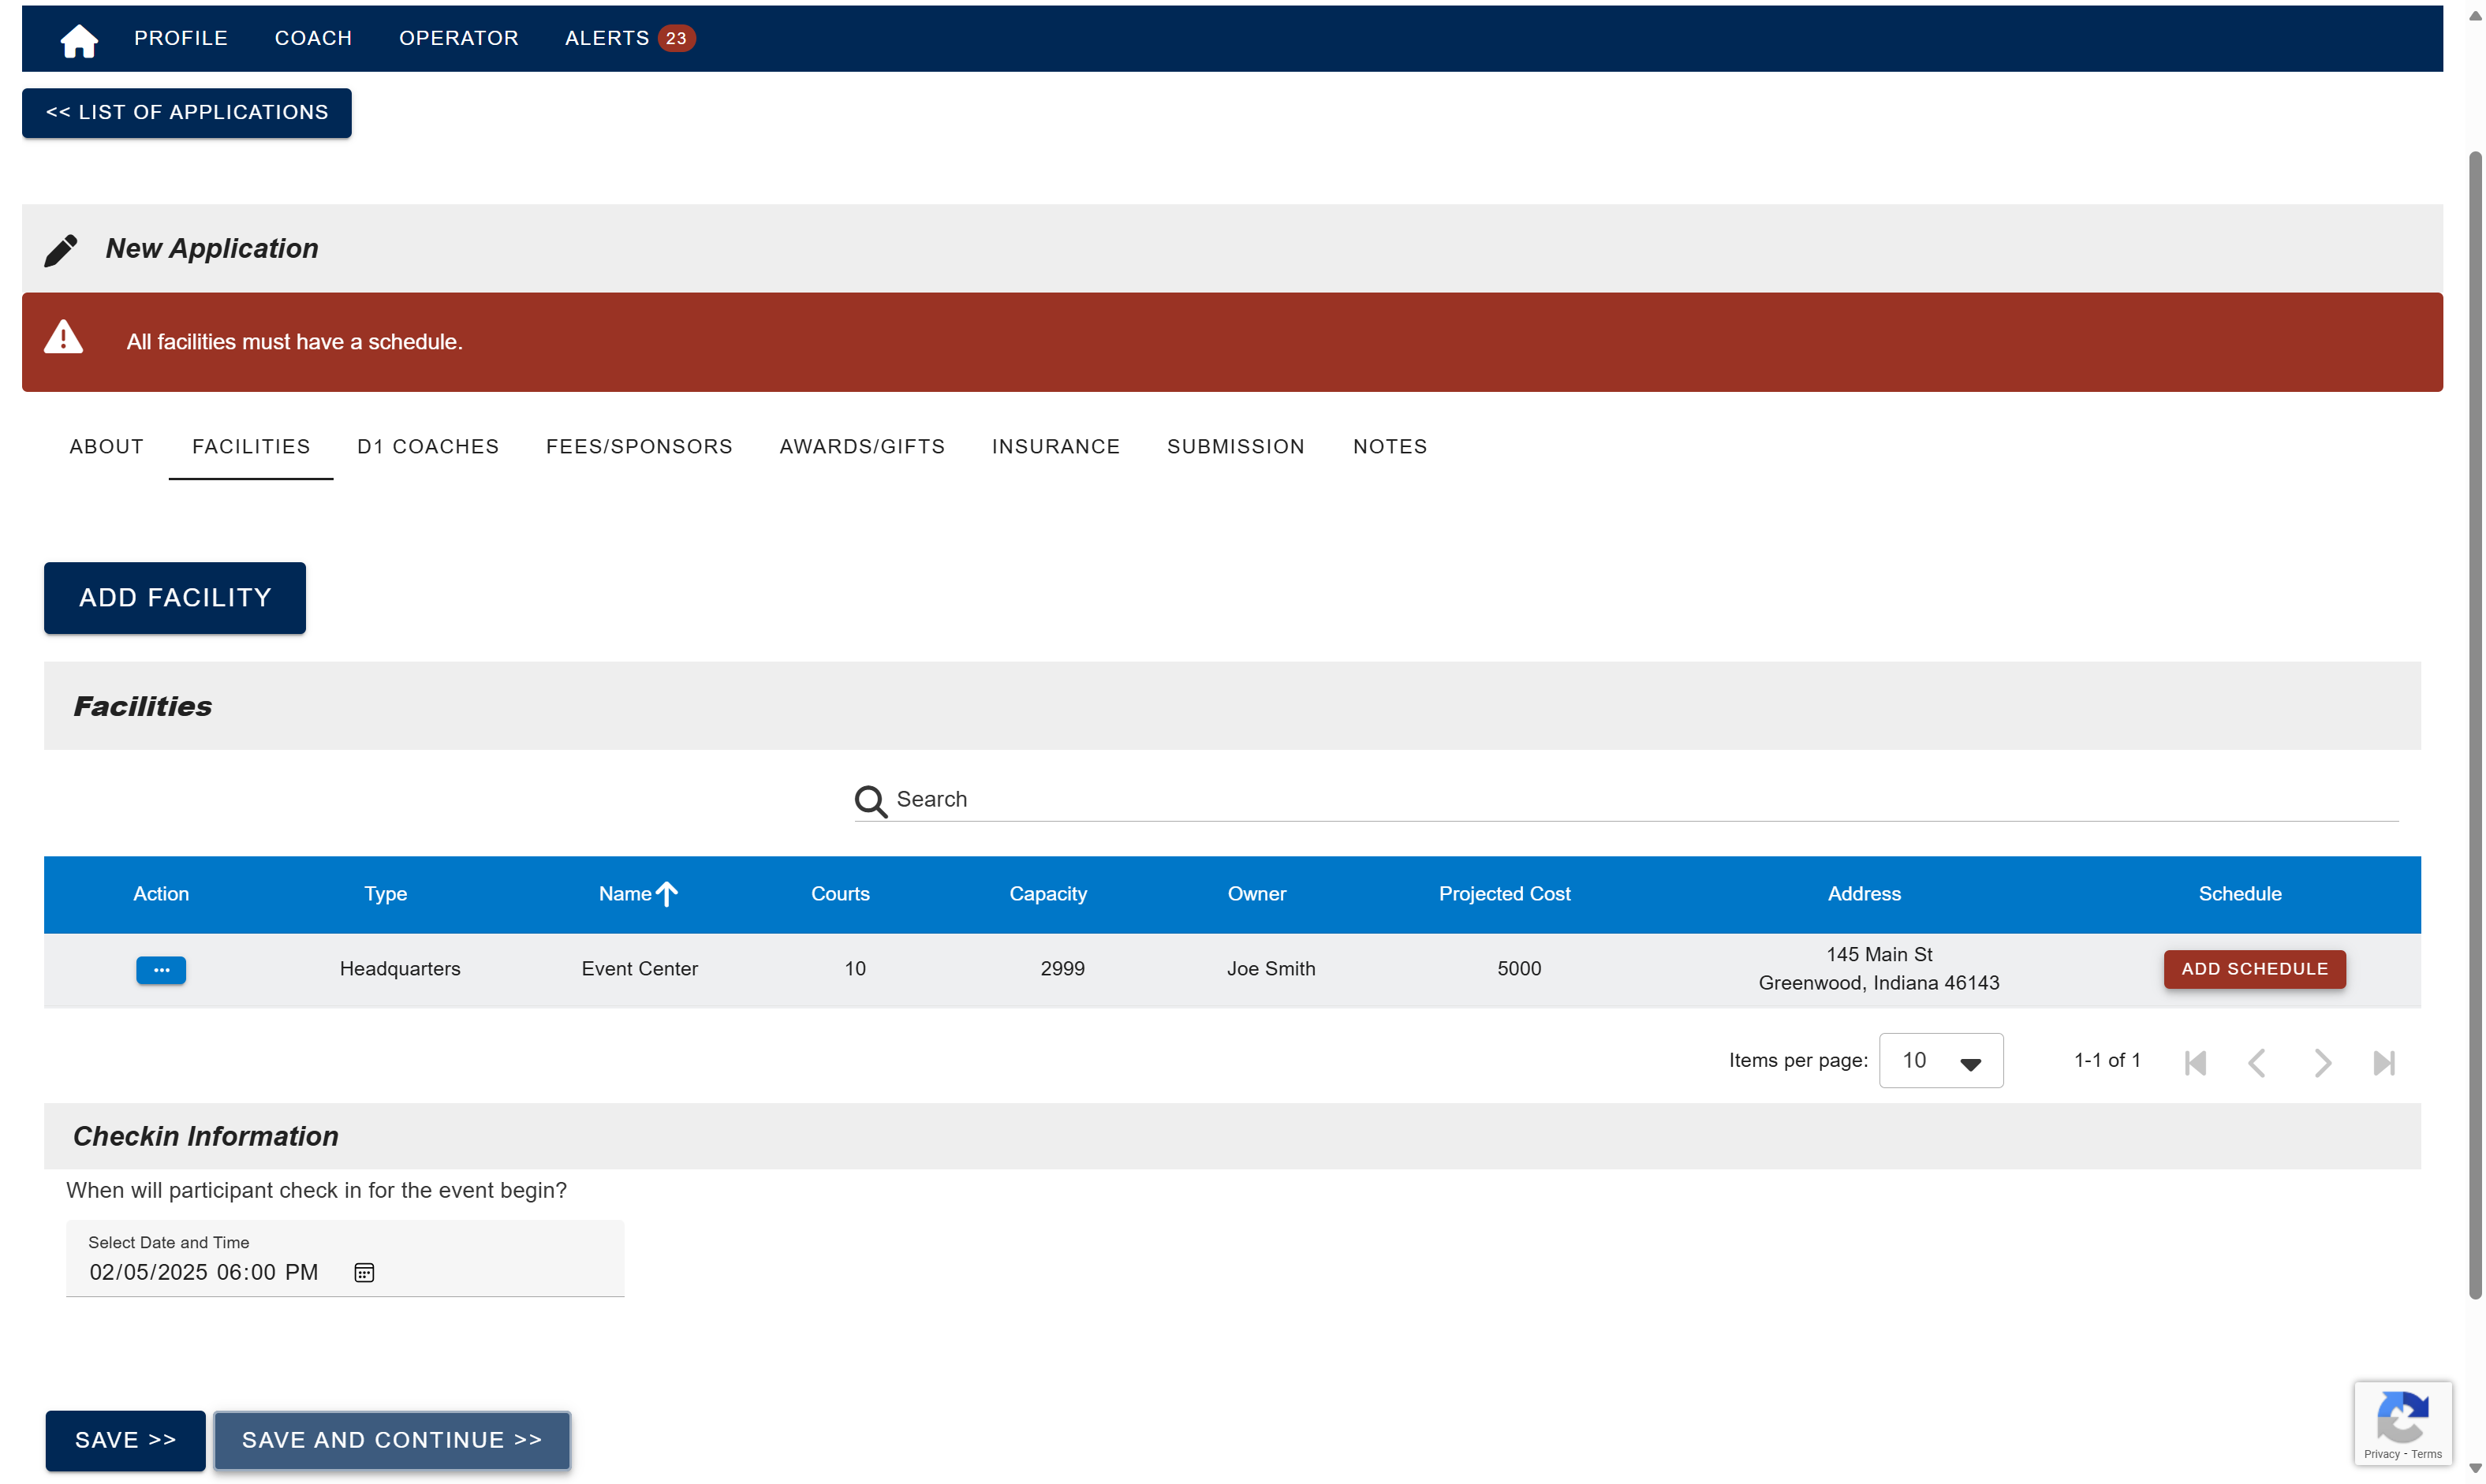Click the 'Joe Smith' owner cell
The height and width of the screenshot is (1484, 2486).
1271,969
